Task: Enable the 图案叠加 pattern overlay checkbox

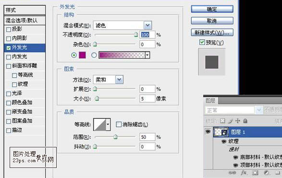Action: click(9, 122)
